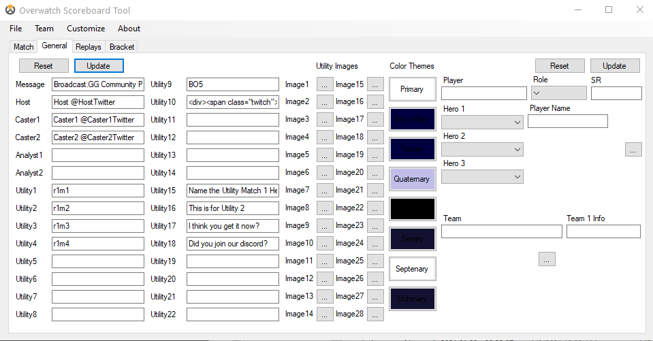Click the Player input field

click(484, 93)
